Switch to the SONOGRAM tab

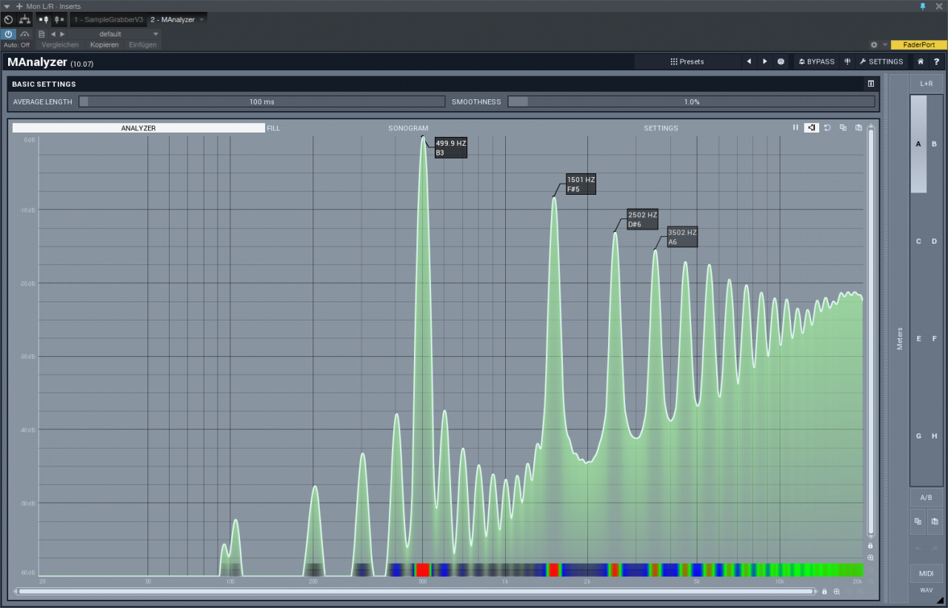[408, 128]
